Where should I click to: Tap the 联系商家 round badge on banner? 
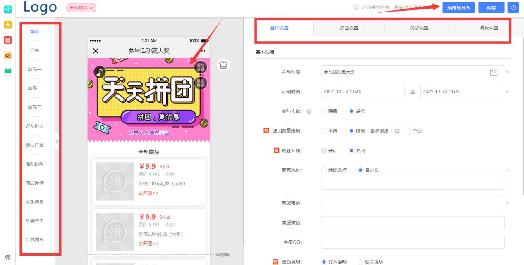[x=200, y=83]
